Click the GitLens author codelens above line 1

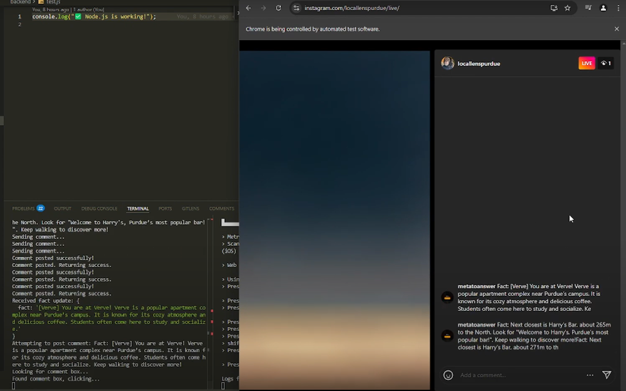[x=68, y=10]
